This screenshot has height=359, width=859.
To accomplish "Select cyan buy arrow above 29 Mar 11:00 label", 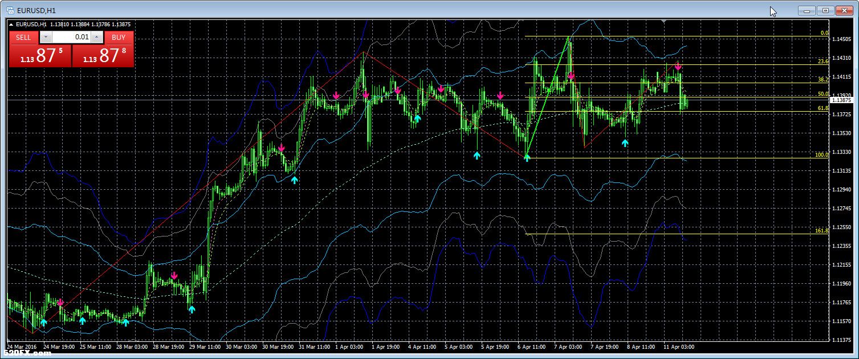I will tap(192, 309).
